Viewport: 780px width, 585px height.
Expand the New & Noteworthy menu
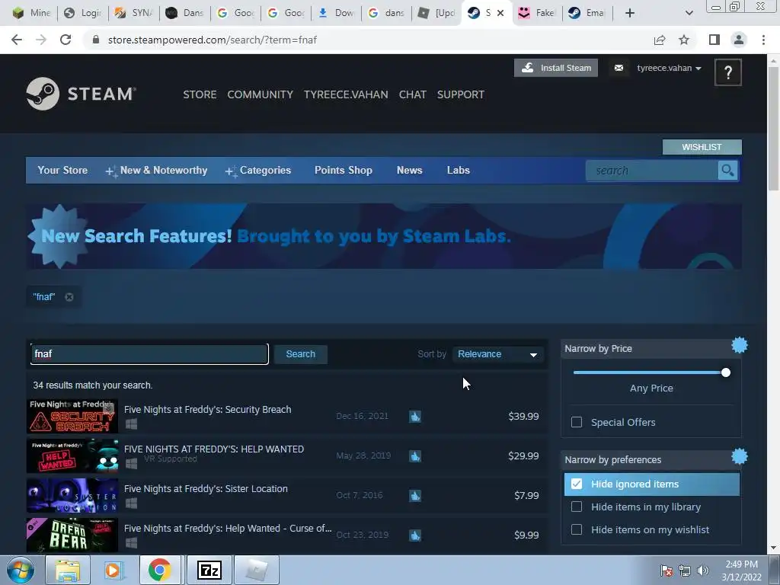tap(156, 171)
